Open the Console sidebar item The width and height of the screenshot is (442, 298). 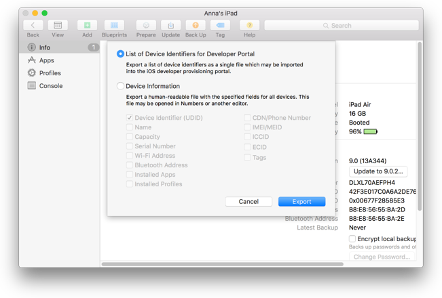tap(60, 86)
